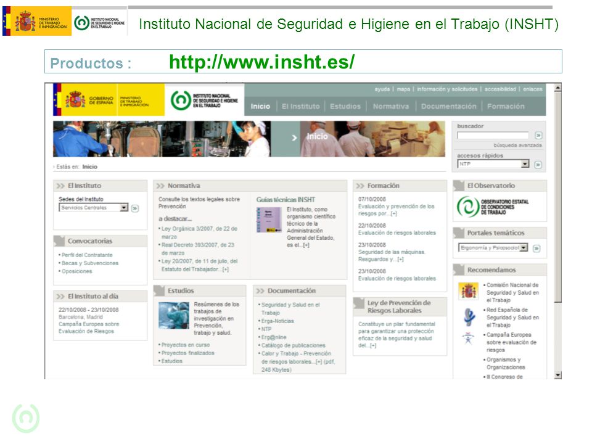Open Calor y Trabajo pdf link

pyautogui.click(x=298, y=362)
